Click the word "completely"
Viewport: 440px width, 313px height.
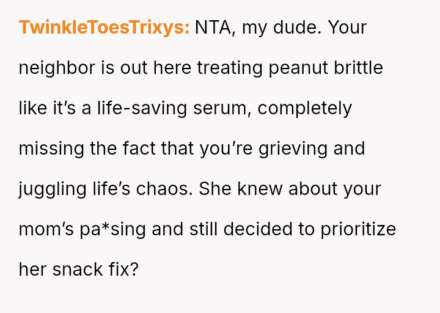coord(305,108)
